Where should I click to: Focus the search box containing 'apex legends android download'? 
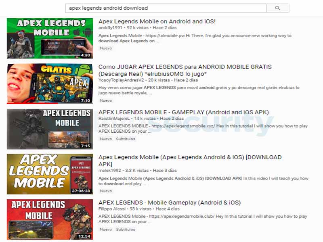[x=166, y=8]
